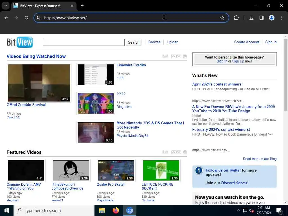This screenshot has width=288, height=216.
Task: Open More Nintendo 3DS & DS Games video
Action: pyautogui.click(x=150, y=125)
